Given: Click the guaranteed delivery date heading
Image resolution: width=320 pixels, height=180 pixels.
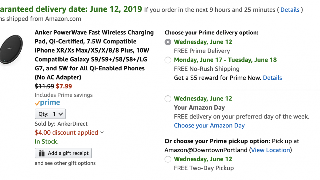Looking at the screenshot, I should [x=71, y=9].
